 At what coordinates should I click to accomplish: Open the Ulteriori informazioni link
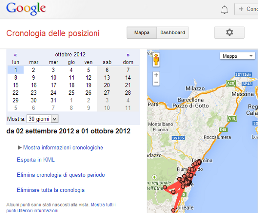[38, 210]
